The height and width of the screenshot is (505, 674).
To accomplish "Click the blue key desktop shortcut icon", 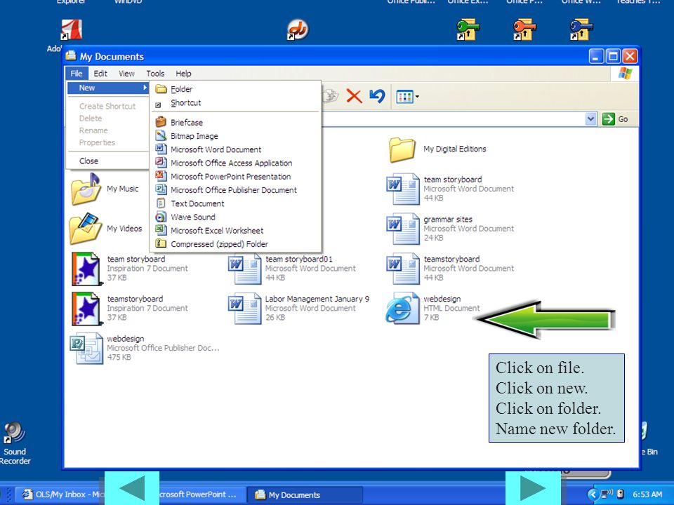I will pos(581,29).
